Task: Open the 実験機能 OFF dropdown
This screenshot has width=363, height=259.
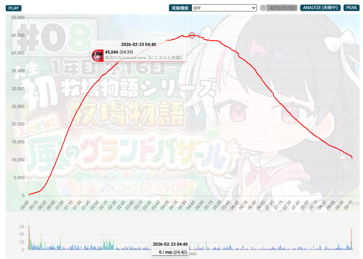Action: point(224,8)
